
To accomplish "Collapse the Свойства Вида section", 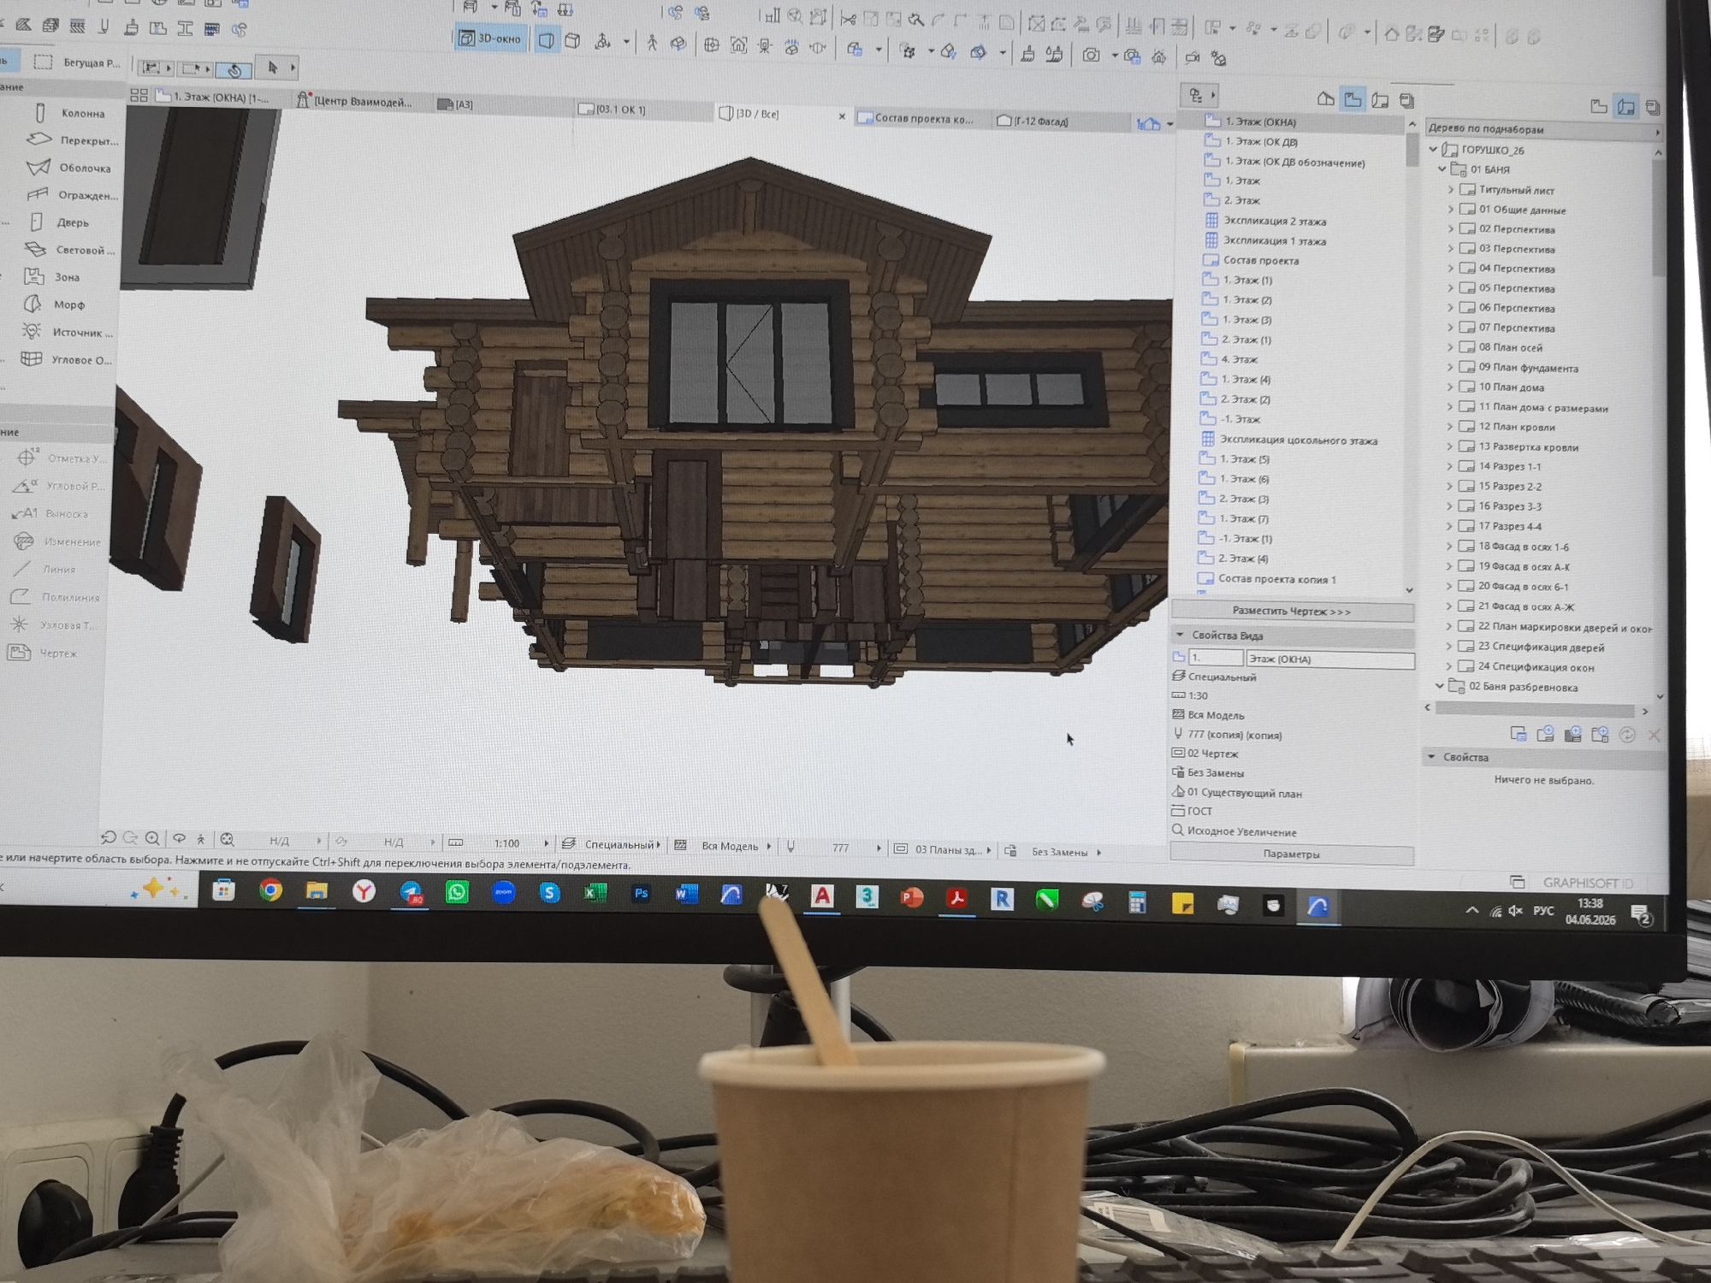I will 1181,635.
